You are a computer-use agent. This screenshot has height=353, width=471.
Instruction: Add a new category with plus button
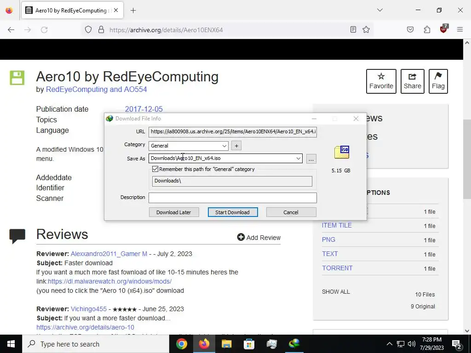coord(236,146)
